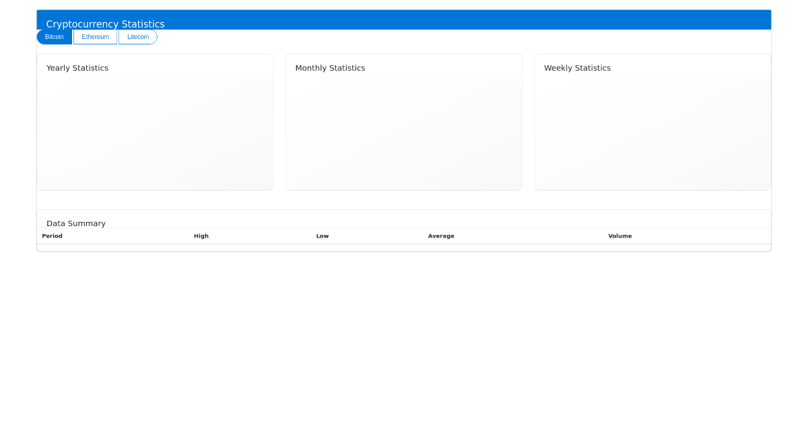Click the Yearly Statistics chart panel
The height and width of the screenshot is (424, 808).
coord(155,121)
